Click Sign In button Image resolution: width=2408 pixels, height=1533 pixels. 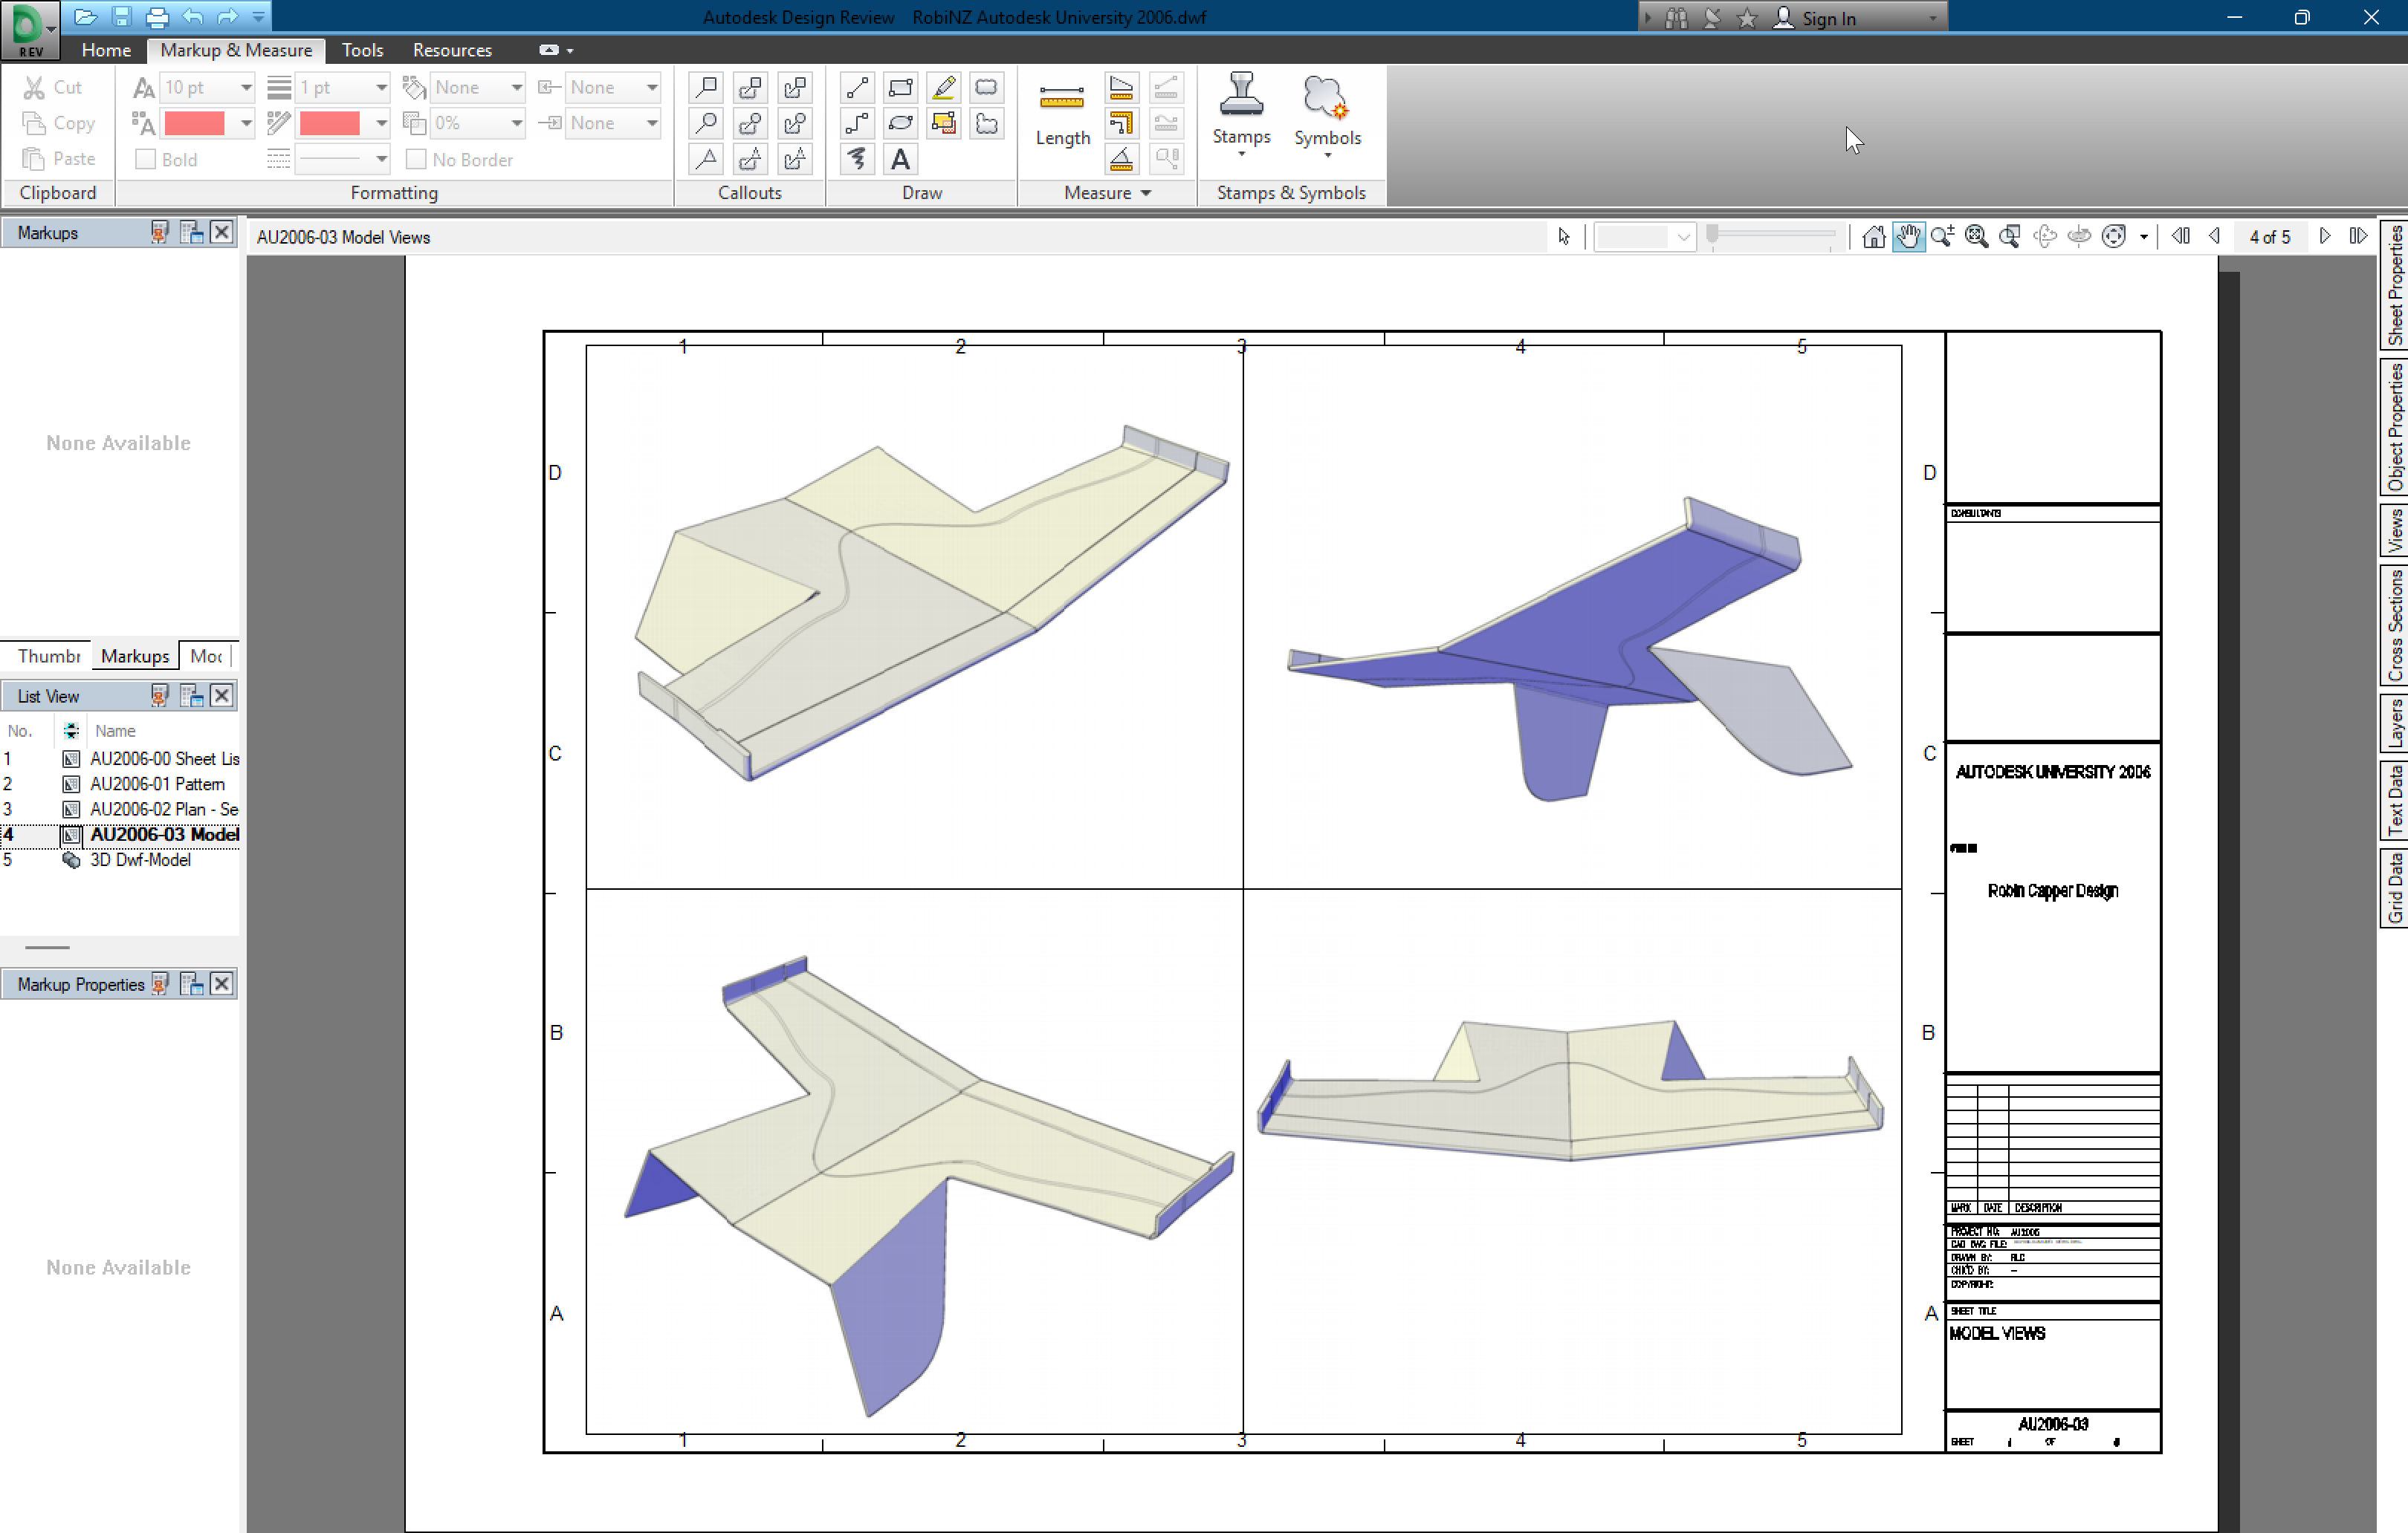pos(1828,18)
